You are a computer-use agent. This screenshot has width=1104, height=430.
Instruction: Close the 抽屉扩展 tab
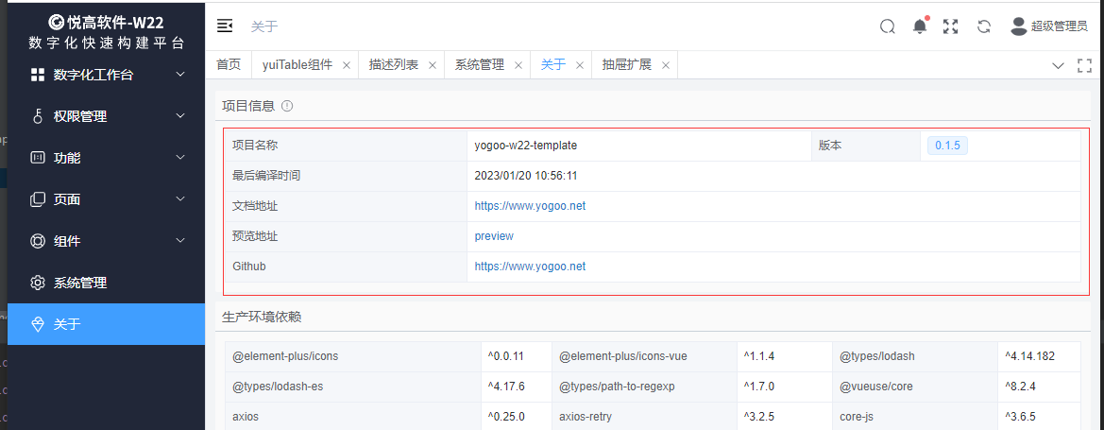[665, 65]
